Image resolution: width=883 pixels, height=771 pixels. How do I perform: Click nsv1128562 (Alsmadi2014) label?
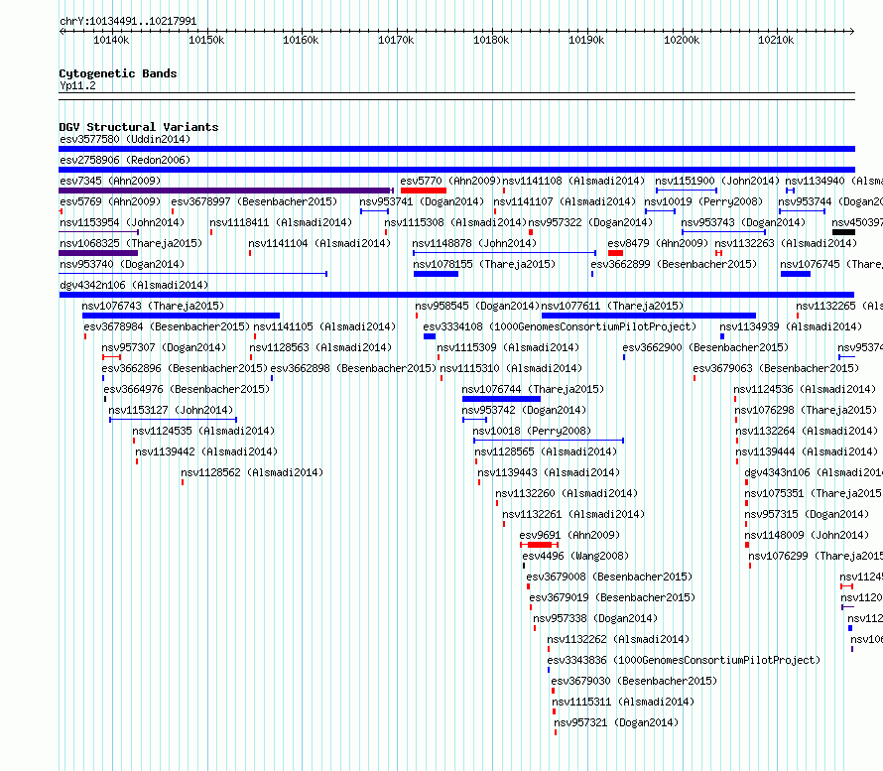click(x=252, y=472)
